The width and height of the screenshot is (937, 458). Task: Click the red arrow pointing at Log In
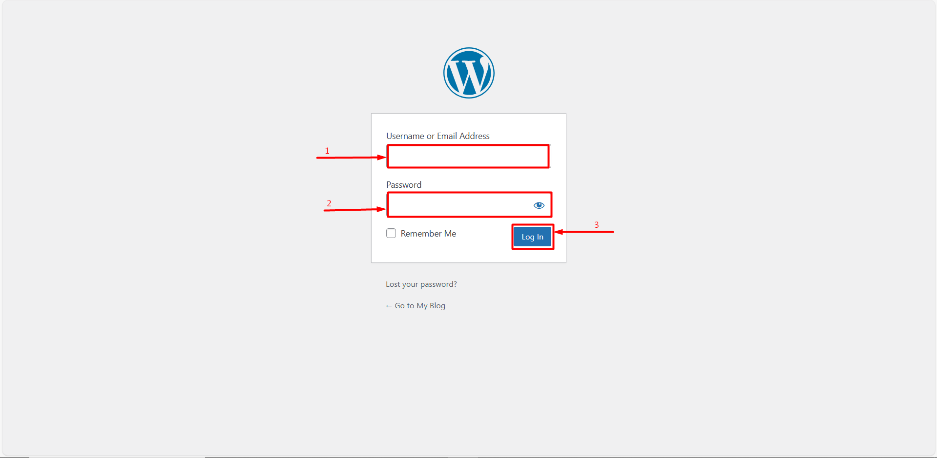point(584,232)
